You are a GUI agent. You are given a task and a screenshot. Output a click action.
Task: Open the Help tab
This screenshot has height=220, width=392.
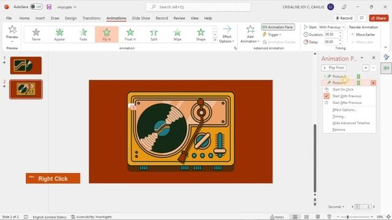click(208, 18)
